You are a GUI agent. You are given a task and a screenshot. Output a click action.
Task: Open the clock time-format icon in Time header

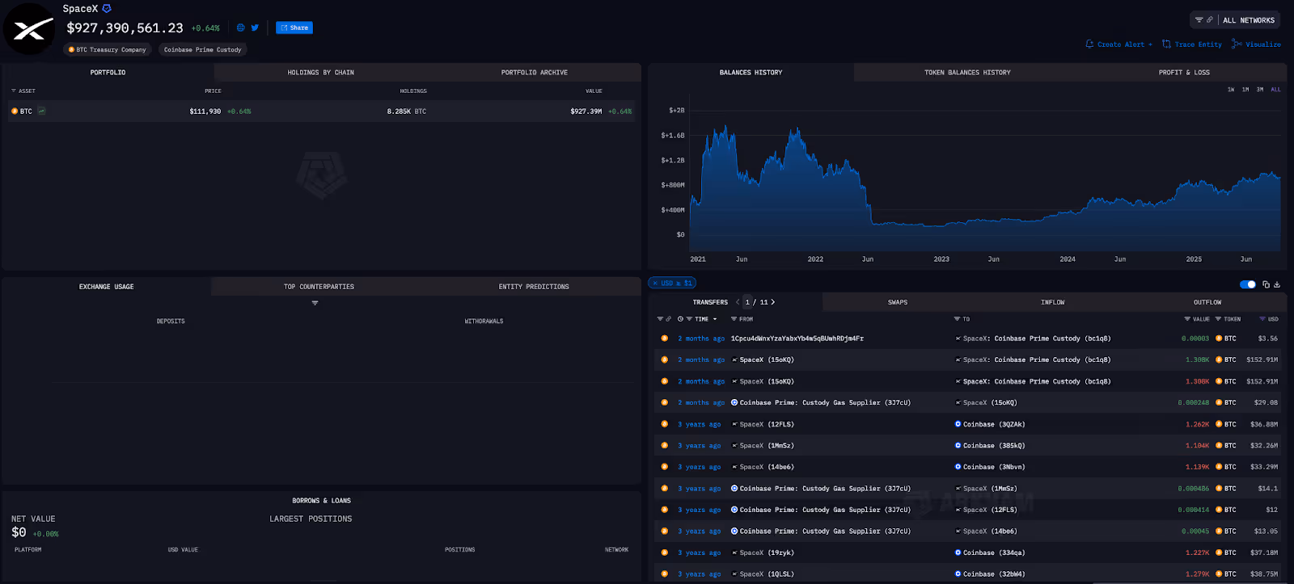pos(680,319)
